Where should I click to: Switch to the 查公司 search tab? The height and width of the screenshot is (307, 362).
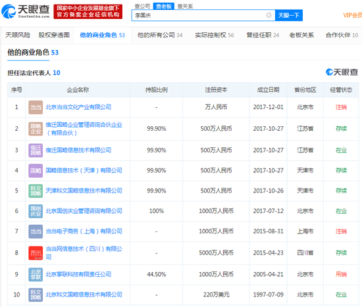click(142, 6)
